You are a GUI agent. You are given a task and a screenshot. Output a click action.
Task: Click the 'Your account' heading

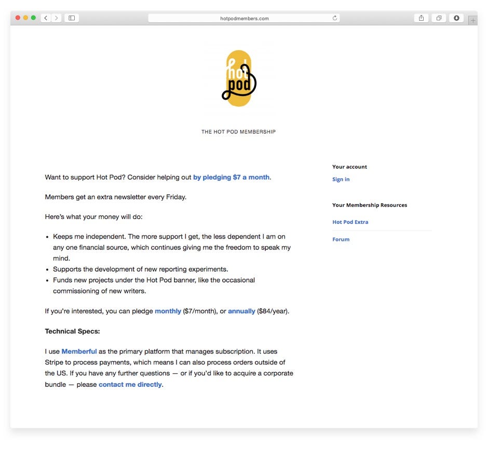pyautogui.click(x=349, y=167)
